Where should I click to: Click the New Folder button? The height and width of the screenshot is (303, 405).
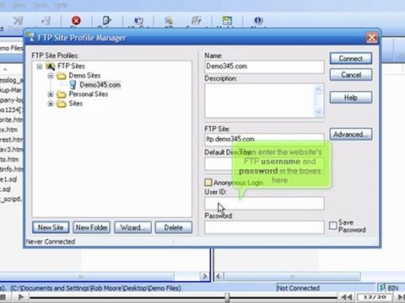pos(92,227)
